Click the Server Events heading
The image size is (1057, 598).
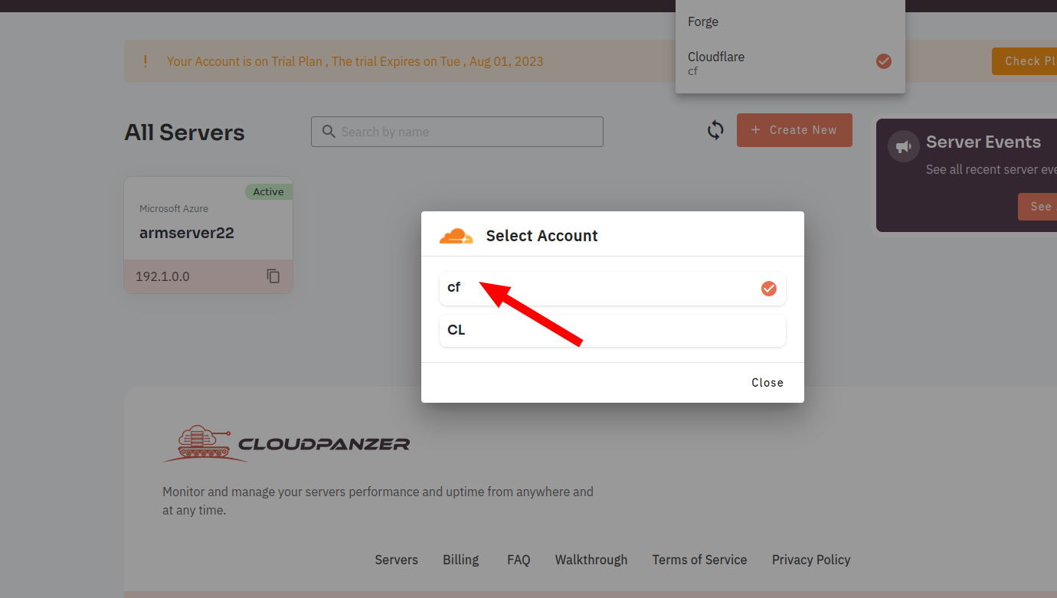[983, 142]
